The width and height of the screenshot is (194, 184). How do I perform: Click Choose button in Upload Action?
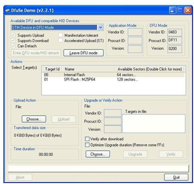(34, 119)
